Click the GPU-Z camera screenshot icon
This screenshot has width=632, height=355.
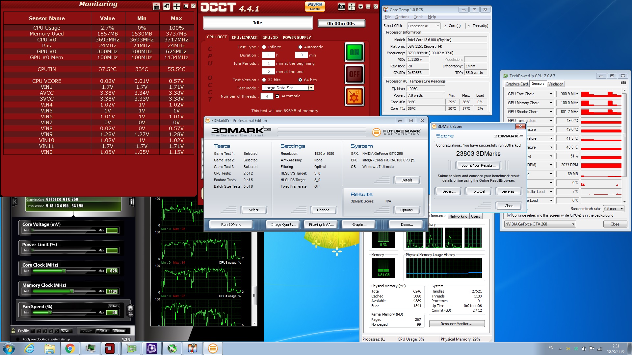[623, 83]
